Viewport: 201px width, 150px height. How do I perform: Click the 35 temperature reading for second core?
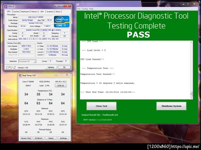[39, 94]
